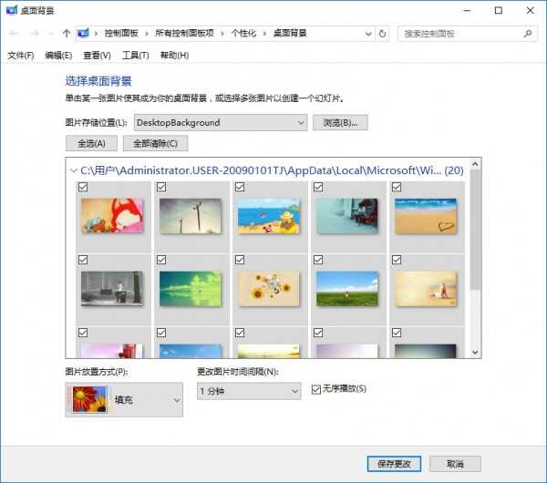Click the Back navigation arrow
Screen dimensions: 547x483
click(x=14, y=34)
